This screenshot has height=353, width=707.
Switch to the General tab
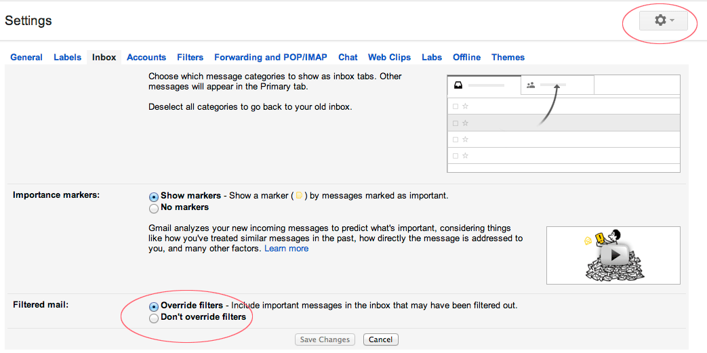point(26,58)
